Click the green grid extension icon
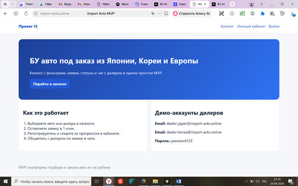This screenshot has width=298, height=186. point(242,13)
